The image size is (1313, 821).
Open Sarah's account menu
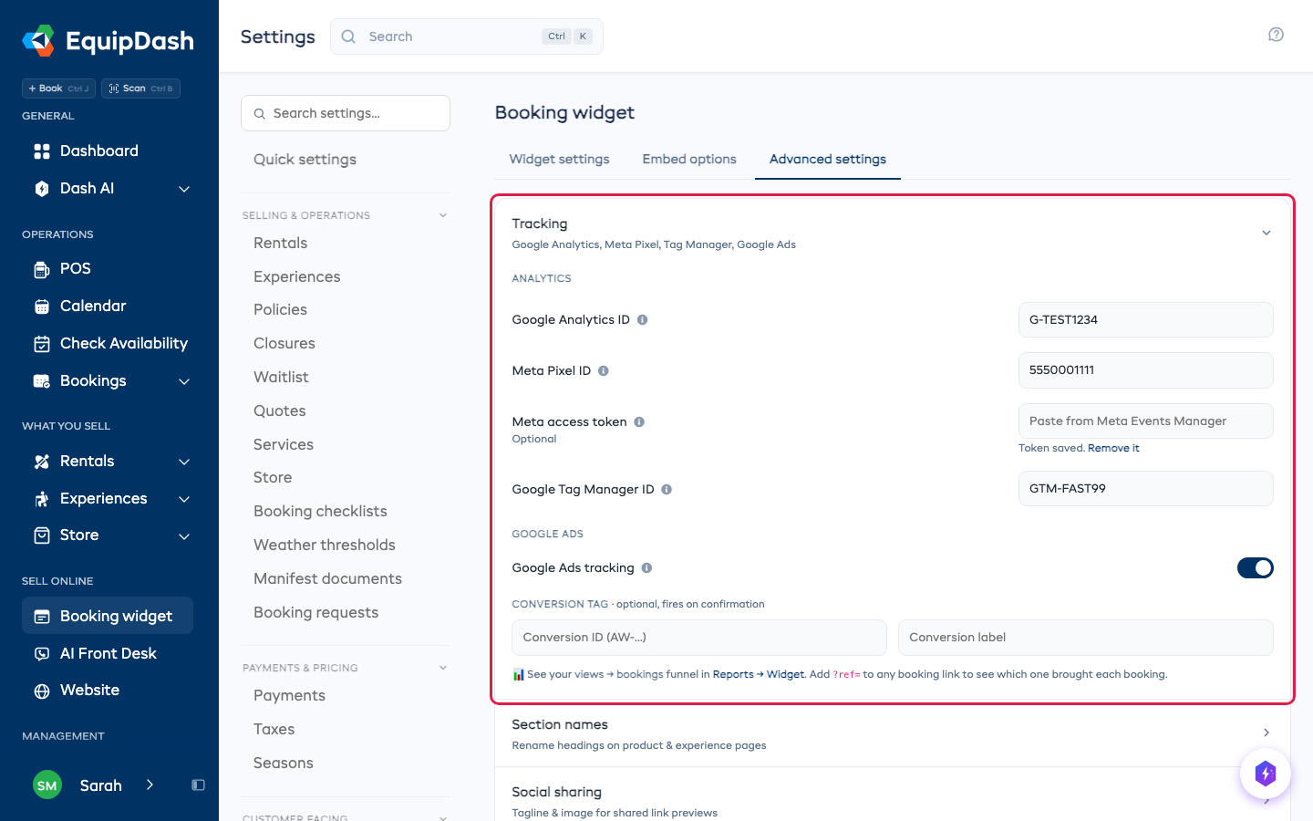94,785
